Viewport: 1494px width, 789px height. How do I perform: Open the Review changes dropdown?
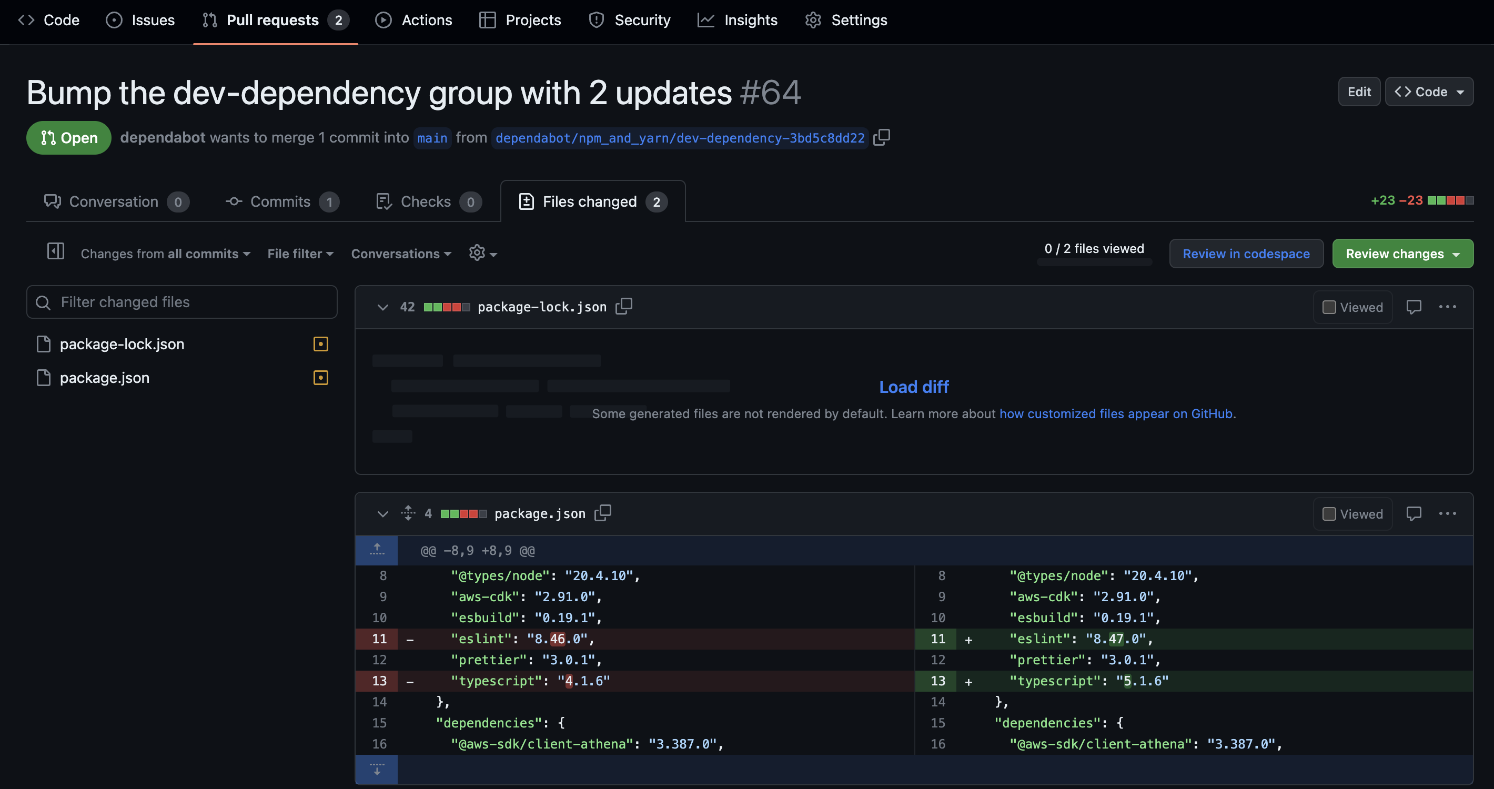coord(1402,254)
